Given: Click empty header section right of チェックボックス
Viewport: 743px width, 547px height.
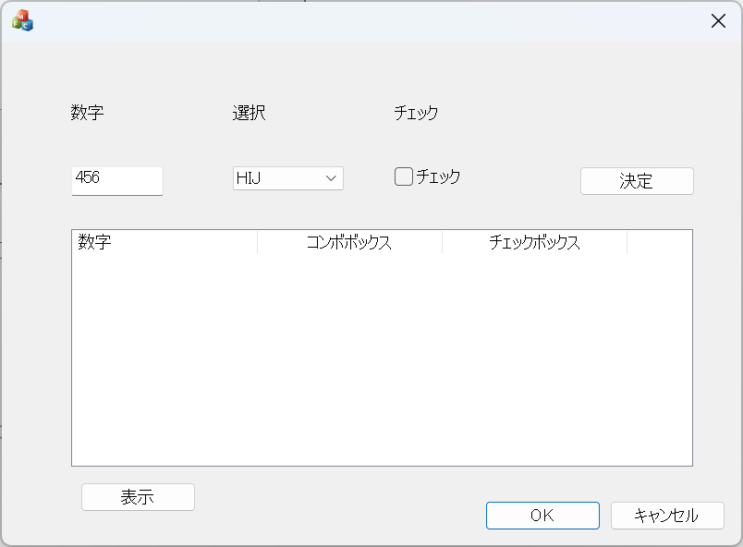Looking at the screenshot, I should (659, 243).
